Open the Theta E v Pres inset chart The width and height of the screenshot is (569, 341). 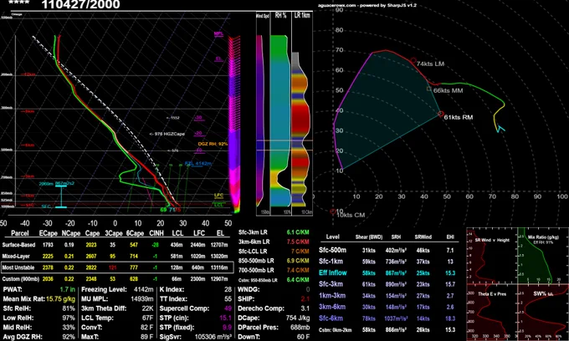491,312
